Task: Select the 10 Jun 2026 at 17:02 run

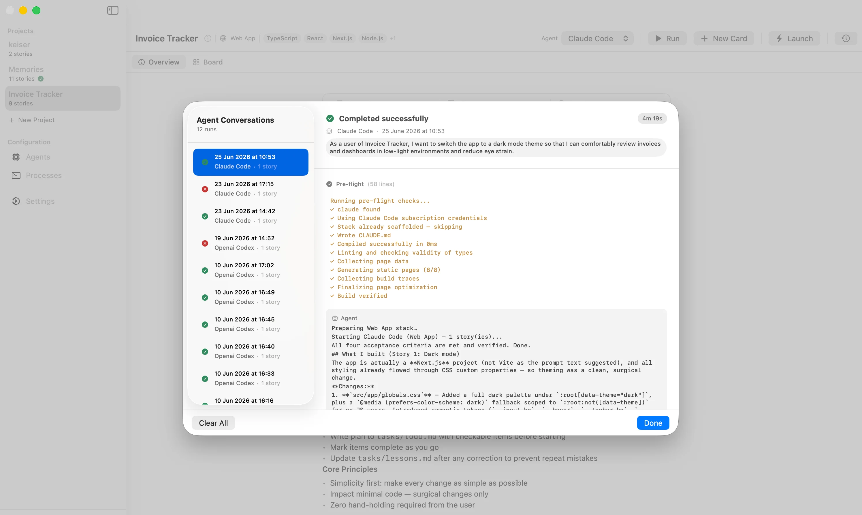Action: click(x=251, y=270)
